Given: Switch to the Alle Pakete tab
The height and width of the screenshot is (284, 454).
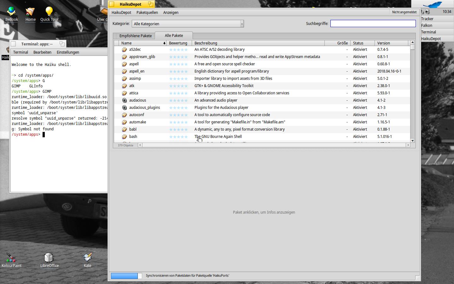Looking at the screenshot, I should pos(174,35).
